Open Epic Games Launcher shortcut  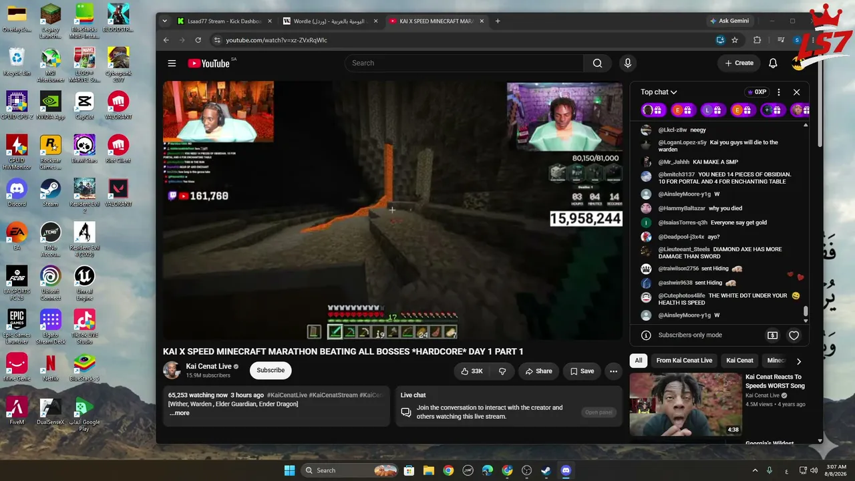17,327
